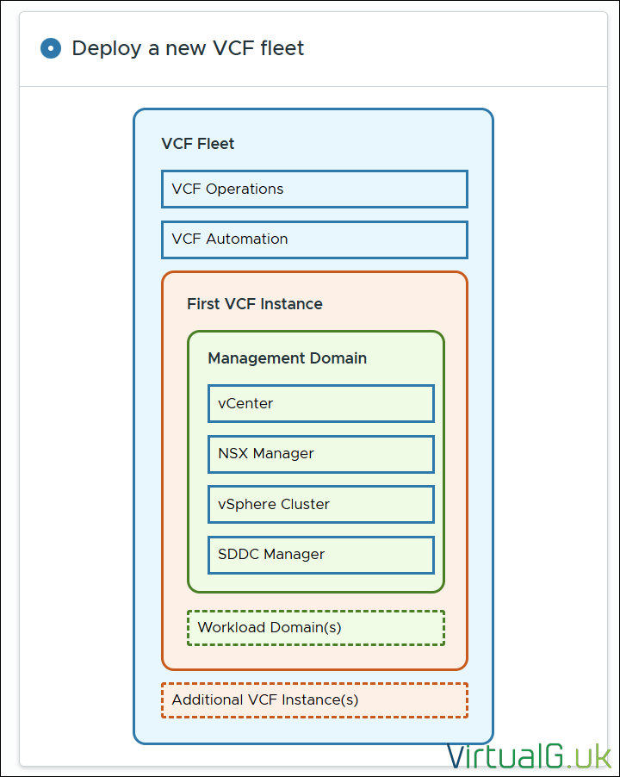Click the Deploy a new VCF fleet heading text

tap(188, 48)
